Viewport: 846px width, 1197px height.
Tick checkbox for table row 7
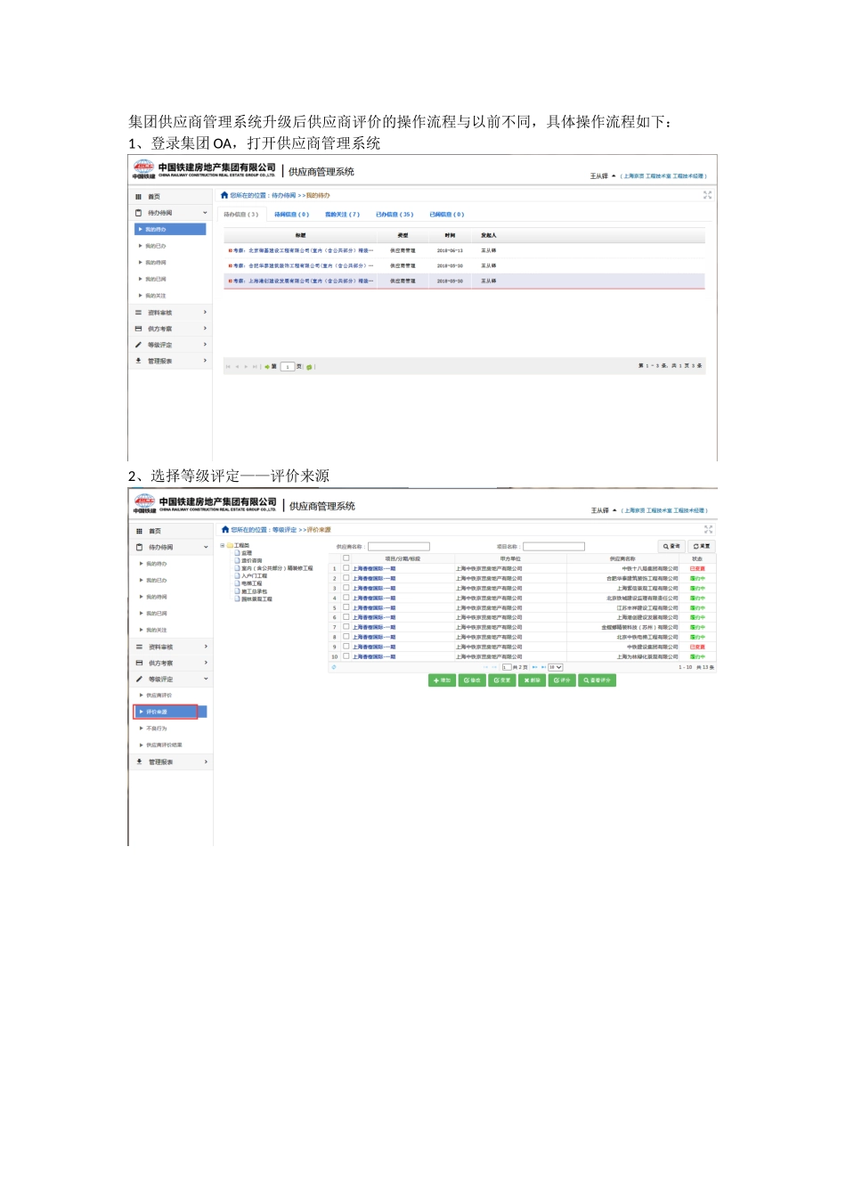point(346,627)
